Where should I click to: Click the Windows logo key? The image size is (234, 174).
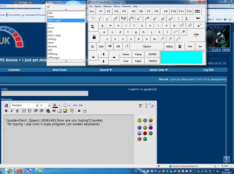(109, 47)
